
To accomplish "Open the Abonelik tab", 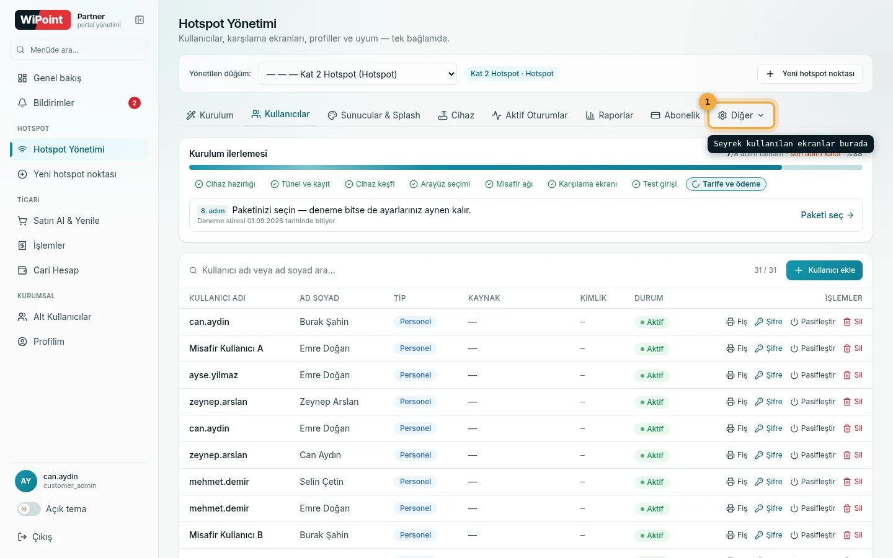I will point(675,115).
